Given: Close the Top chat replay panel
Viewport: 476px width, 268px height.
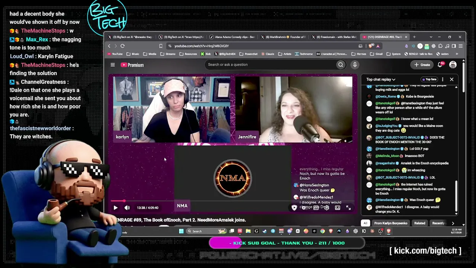Looking at the screenshot, I should coord(451,79).
